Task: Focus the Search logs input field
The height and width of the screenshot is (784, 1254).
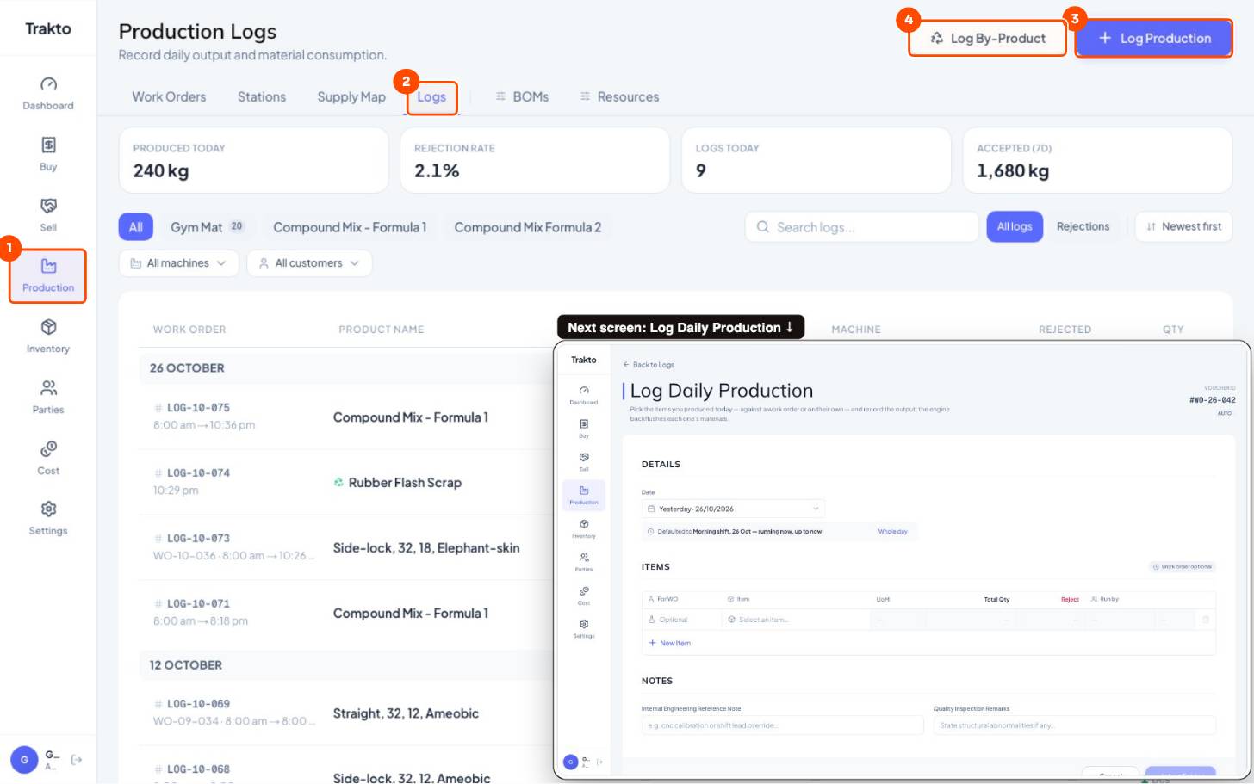Action: click(x=862, y=227)
